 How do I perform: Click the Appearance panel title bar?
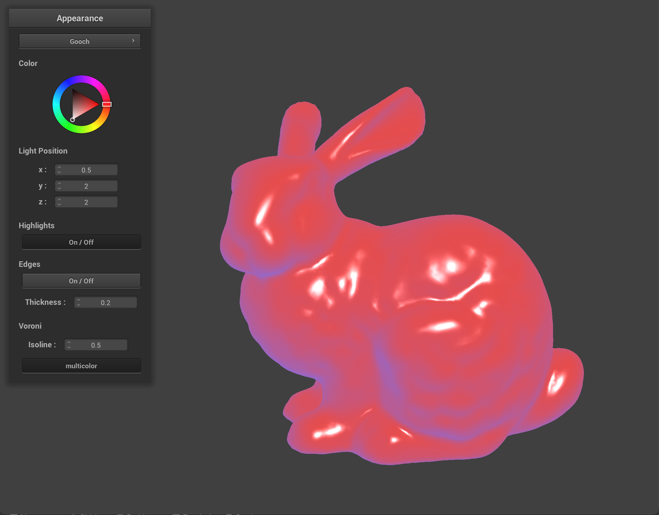pyautogui.click(x=80, y=18)
